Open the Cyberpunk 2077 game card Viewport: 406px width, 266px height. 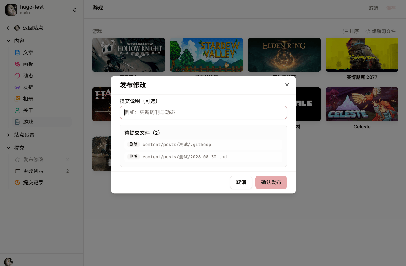[362, 55]
